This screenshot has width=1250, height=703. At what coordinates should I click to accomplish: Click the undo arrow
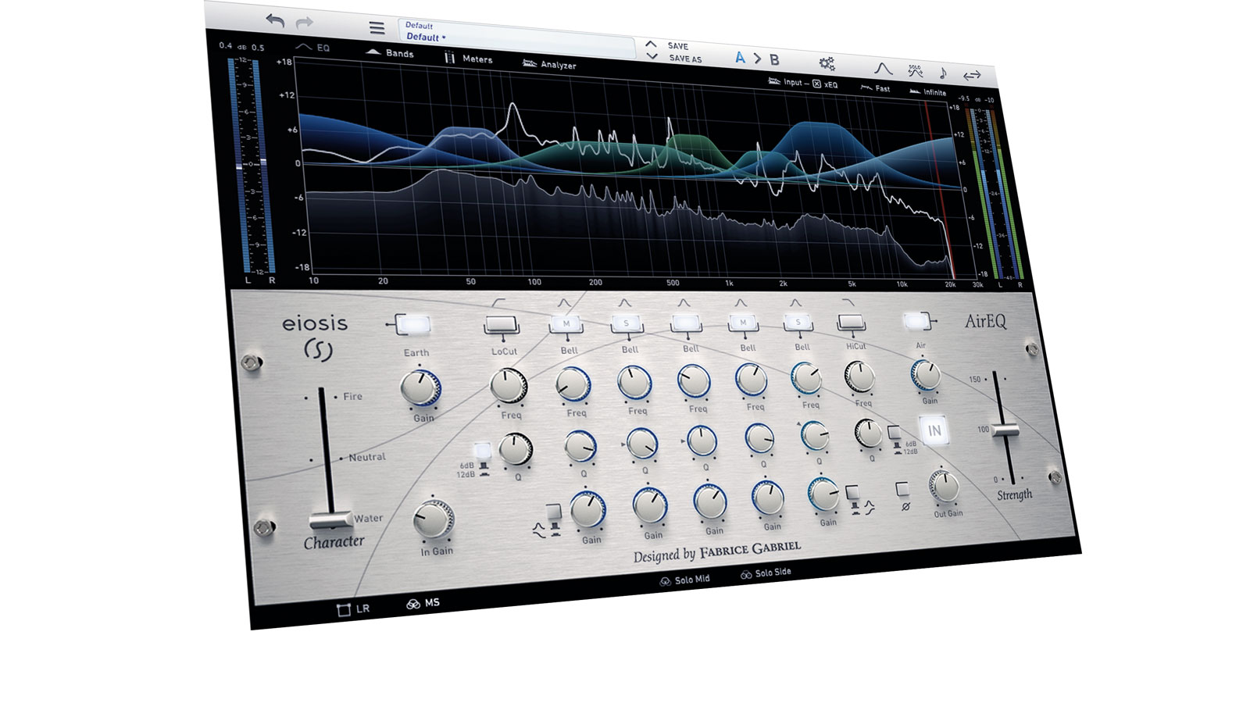[x=275, y=21]
